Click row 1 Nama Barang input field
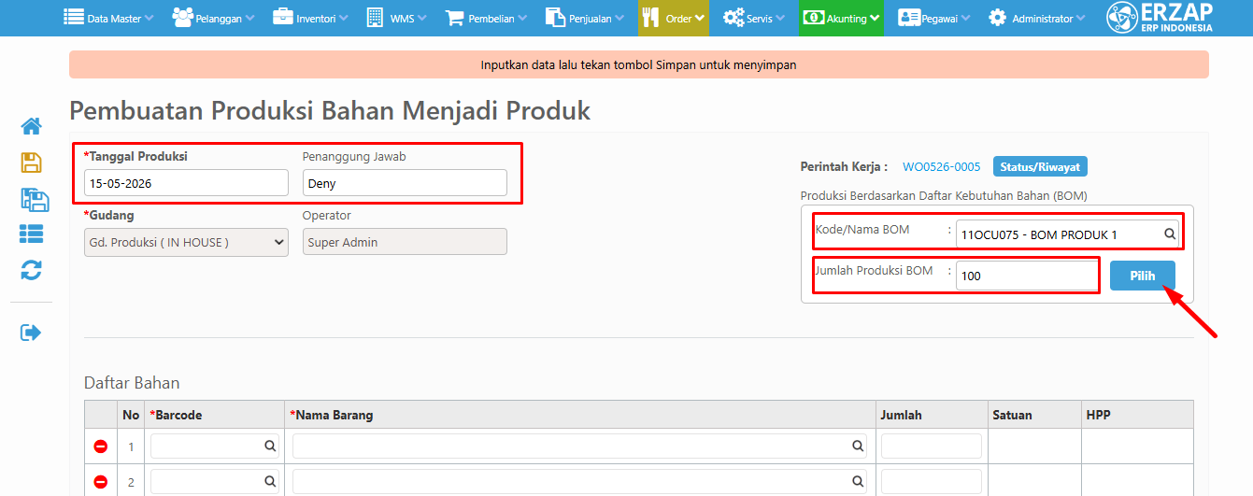Screen dimensions: 1253x496 [x=579, y=446]
